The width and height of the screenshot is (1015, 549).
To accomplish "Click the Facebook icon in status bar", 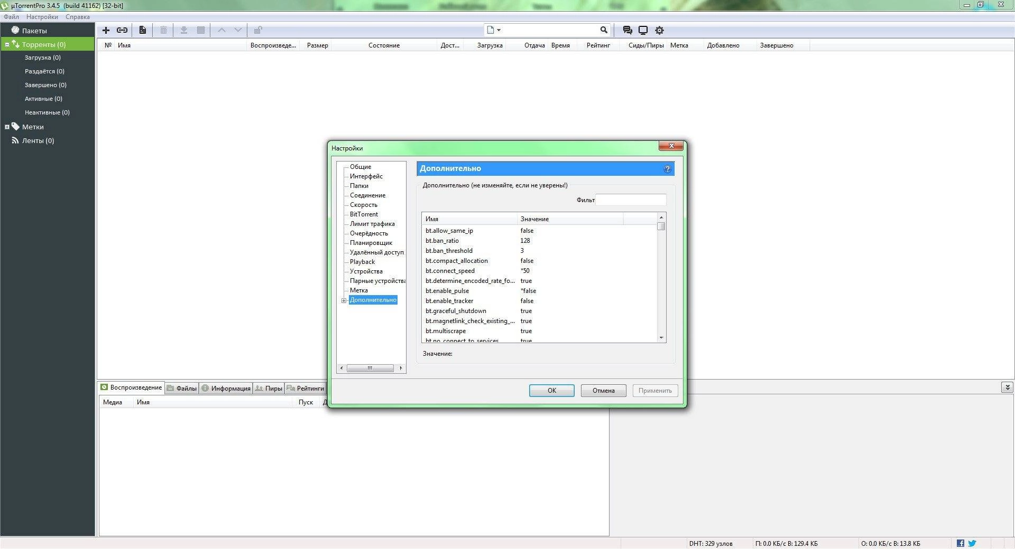I will [x=961, y=543].
